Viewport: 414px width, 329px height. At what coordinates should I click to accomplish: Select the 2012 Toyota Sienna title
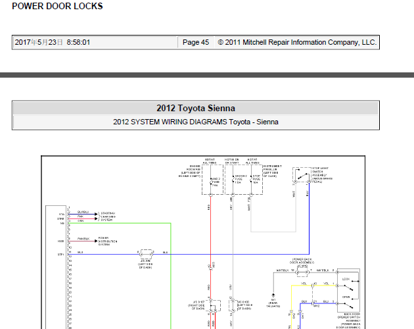coord(196,108)
